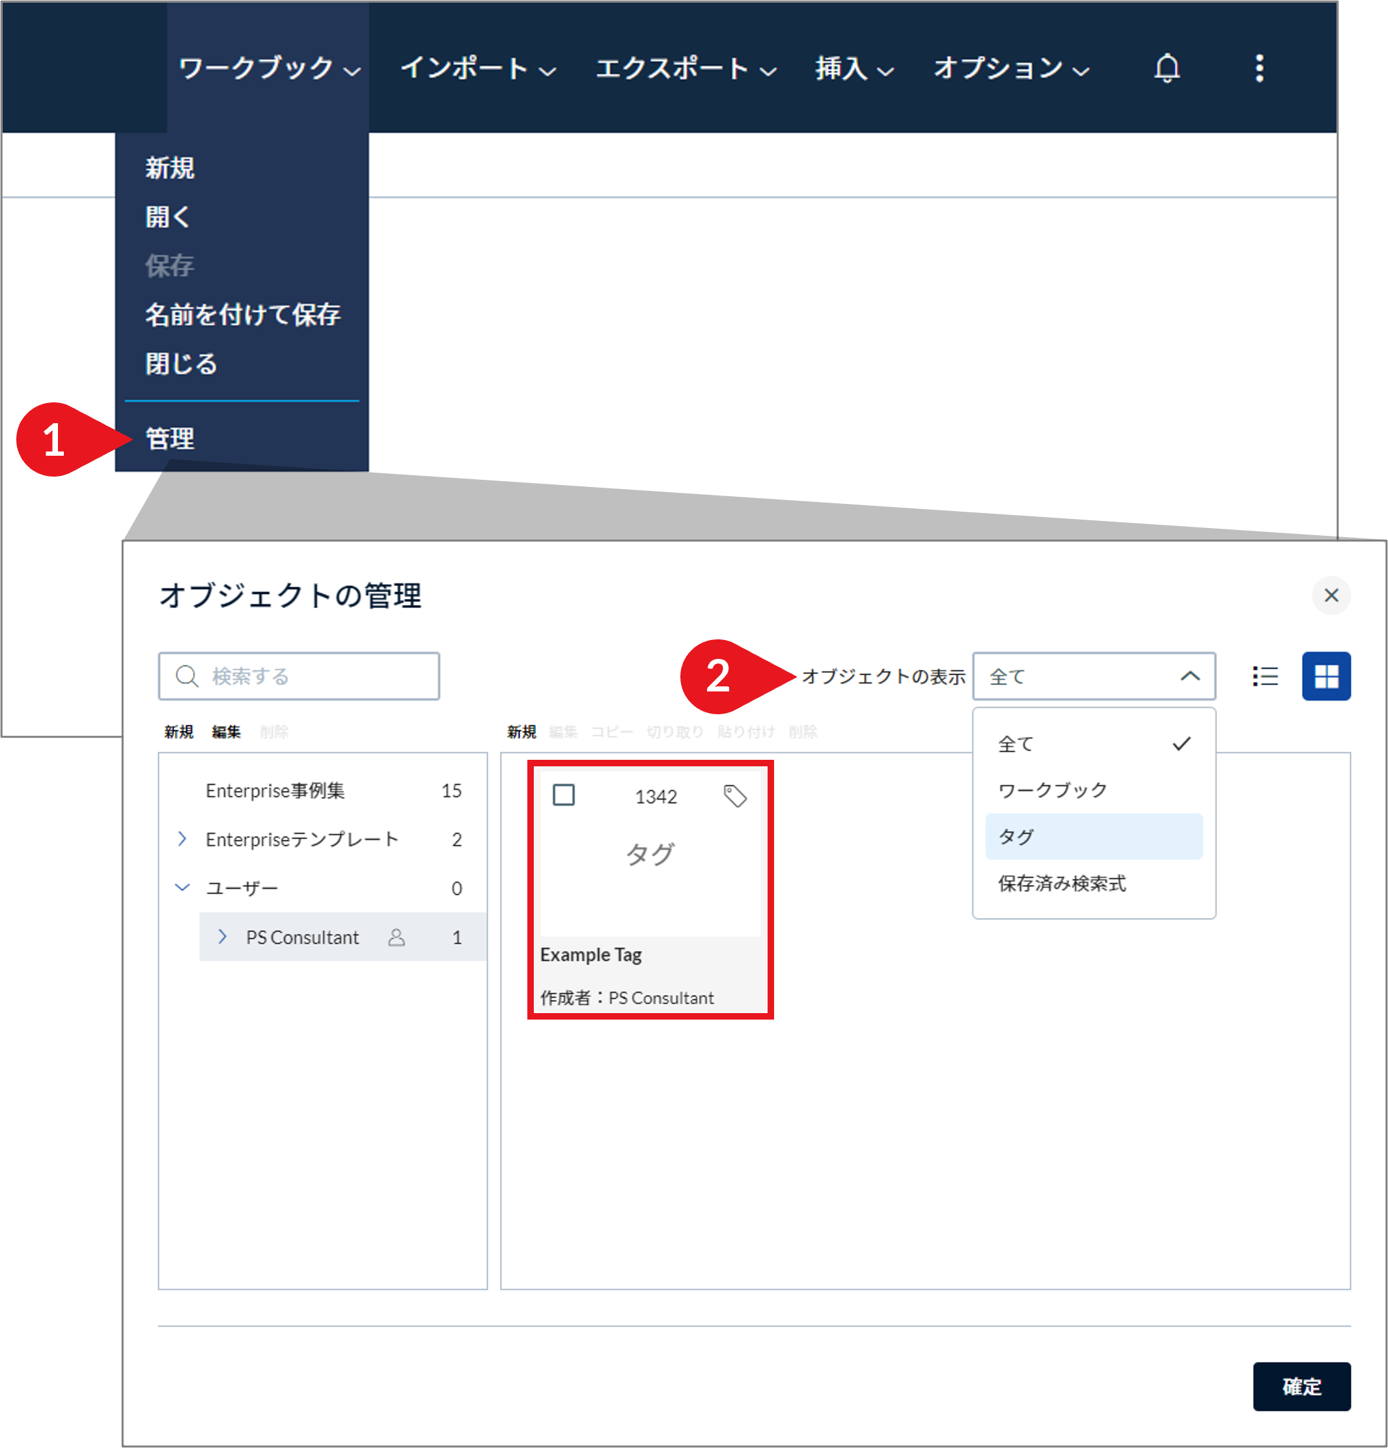The width and height of the screenshot is (1388, 1448).
Task: Click the tag icon on the 1342 tile
Action: point(735,796)
